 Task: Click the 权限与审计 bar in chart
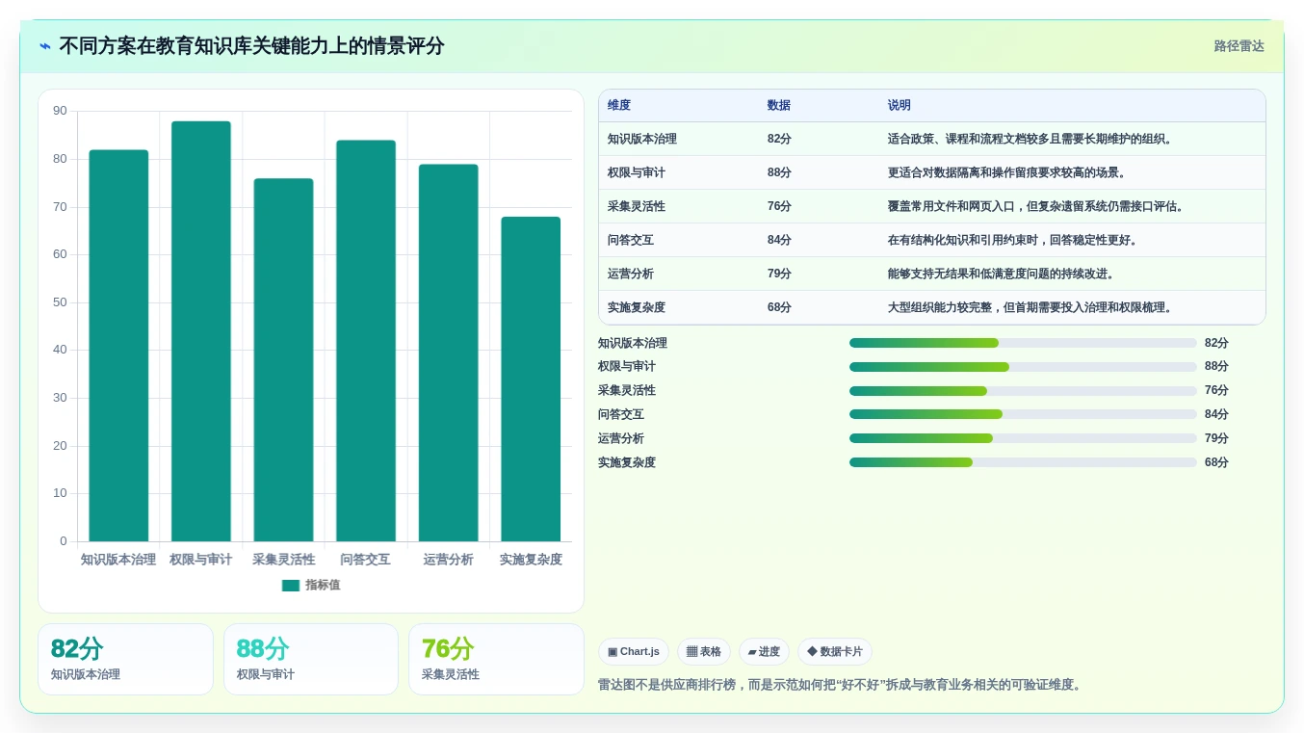click(201, 331)
